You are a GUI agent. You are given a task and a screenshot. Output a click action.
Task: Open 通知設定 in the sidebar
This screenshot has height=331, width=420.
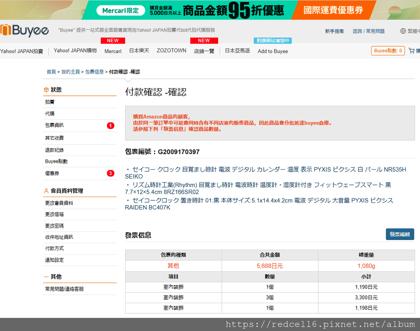pyautogui.click(x=80, y=260)
